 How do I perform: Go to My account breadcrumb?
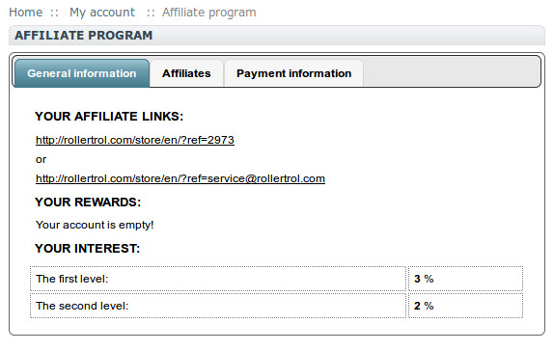[102, 13]
